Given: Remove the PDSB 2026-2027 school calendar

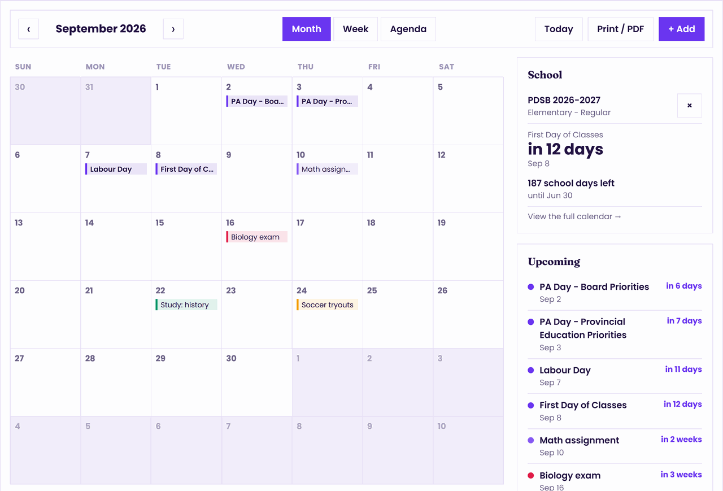Looking at the screenshot, I should pos(690,106).
